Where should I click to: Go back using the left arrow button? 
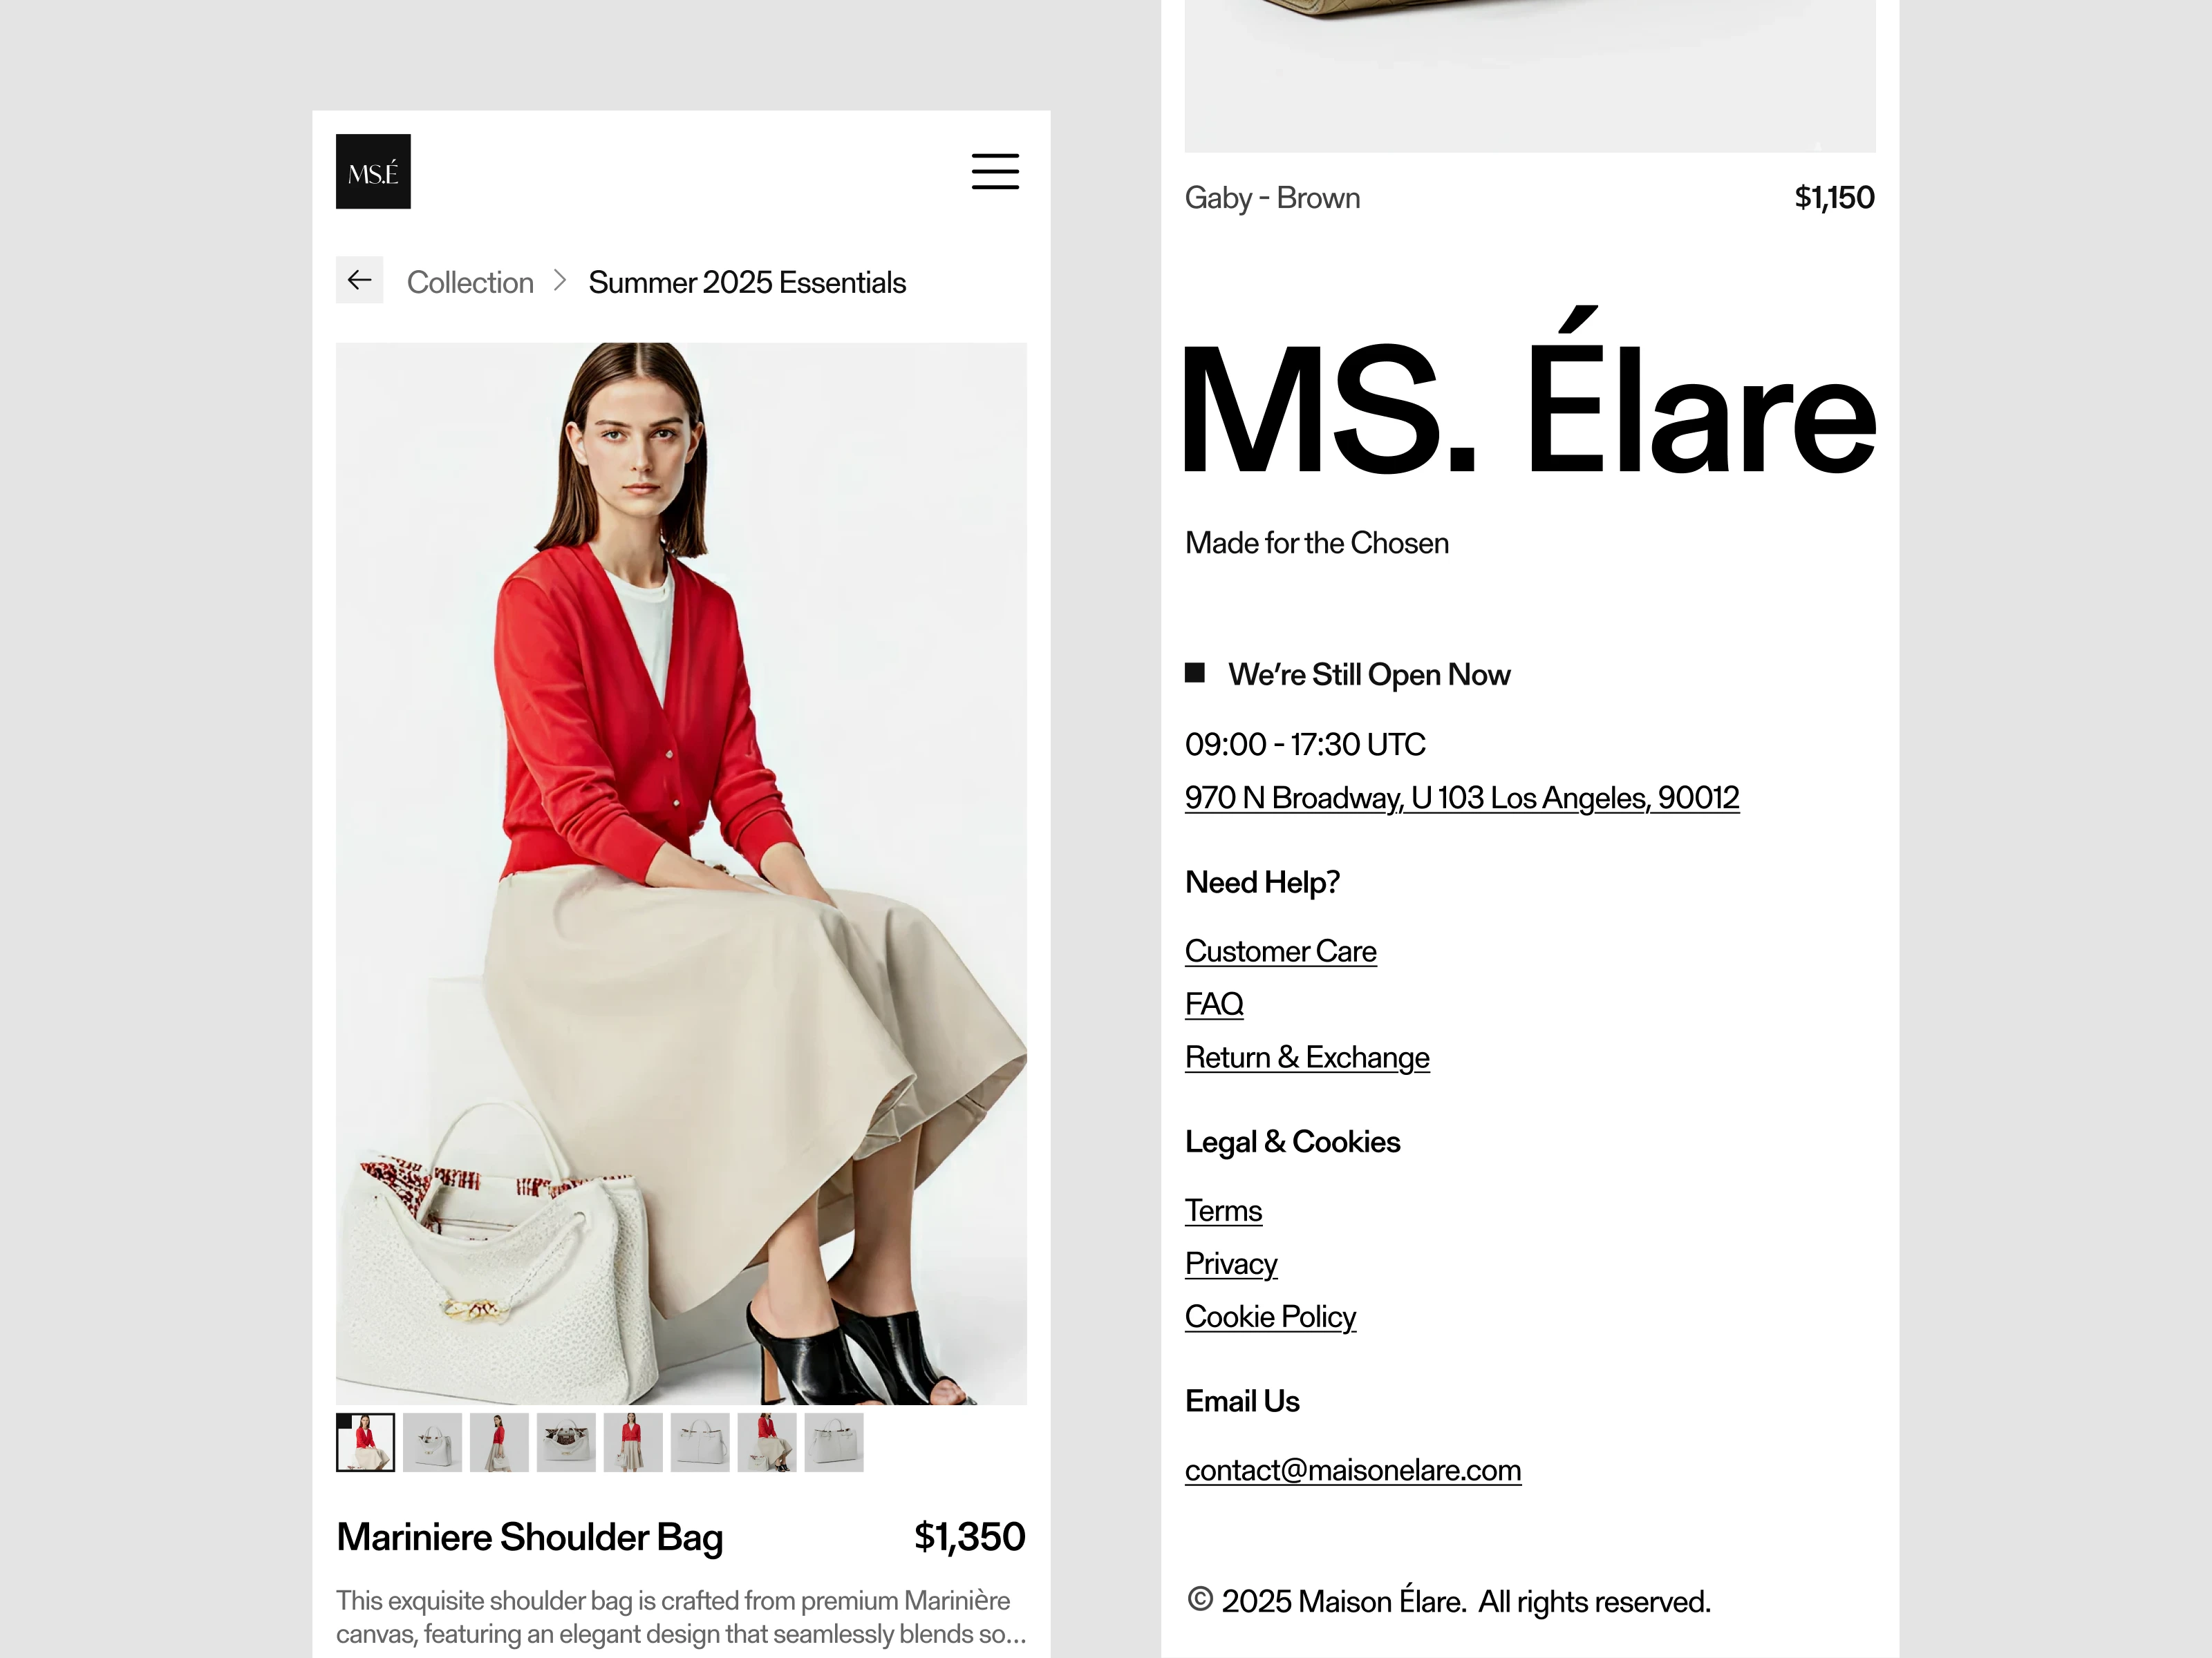[x=360, y=280]
